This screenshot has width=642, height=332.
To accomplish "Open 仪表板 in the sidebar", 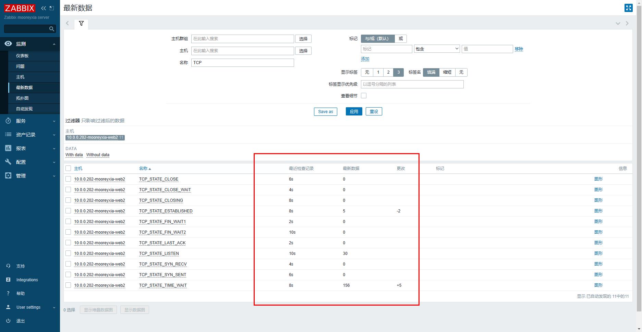I will [22, 56].
